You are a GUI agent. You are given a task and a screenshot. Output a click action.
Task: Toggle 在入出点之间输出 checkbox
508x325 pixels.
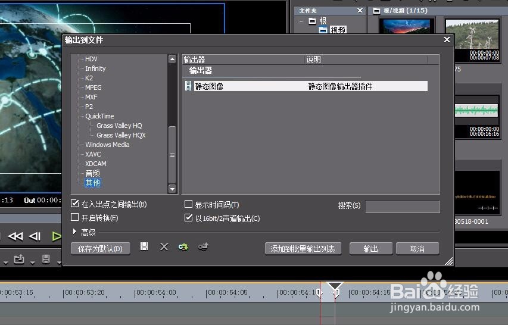click(75, 204)
